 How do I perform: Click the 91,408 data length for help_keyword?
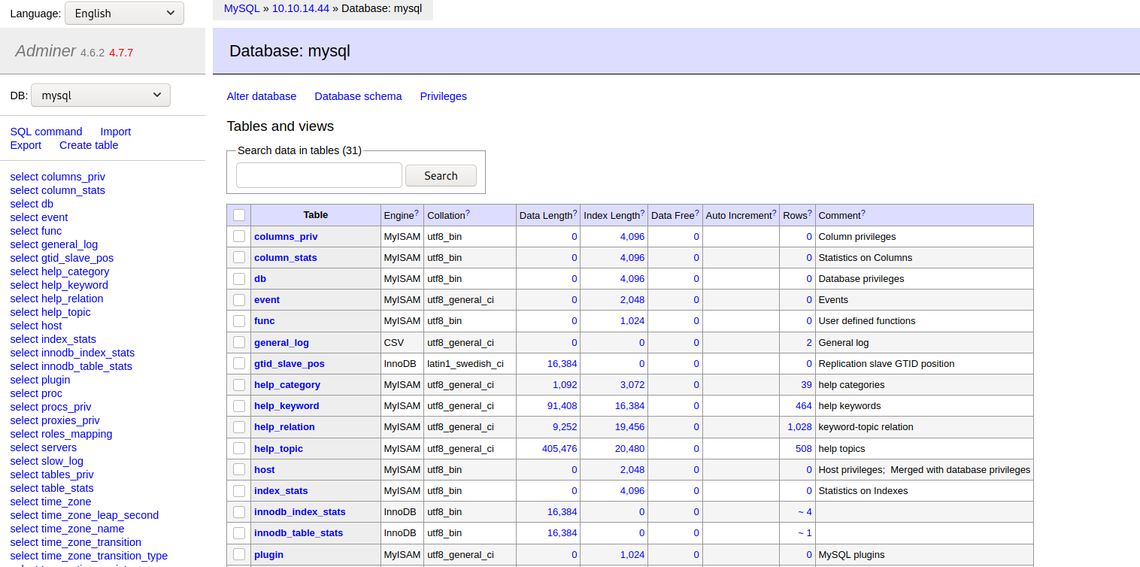pyautogui.click(x=562, y=405)
